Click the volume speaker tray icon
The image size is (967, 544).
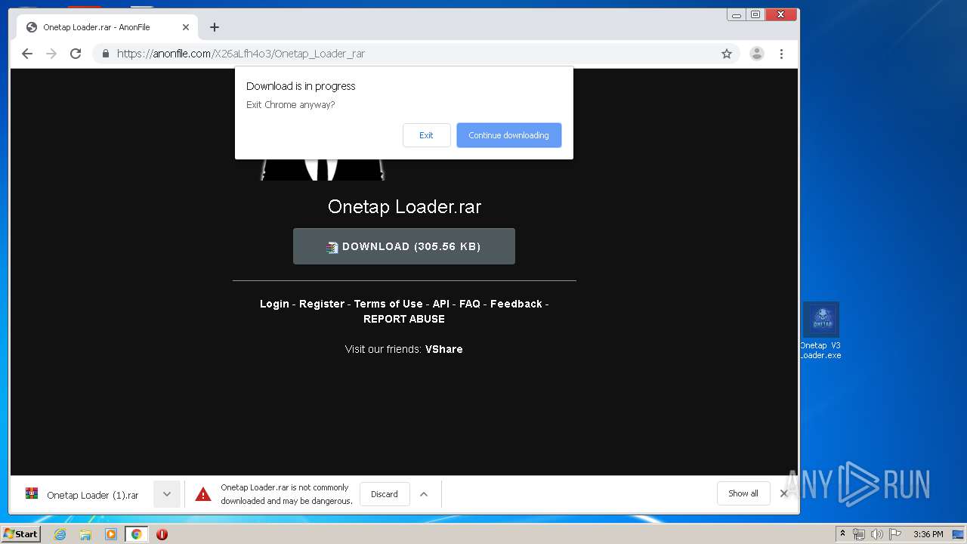[x=877, y=534]
